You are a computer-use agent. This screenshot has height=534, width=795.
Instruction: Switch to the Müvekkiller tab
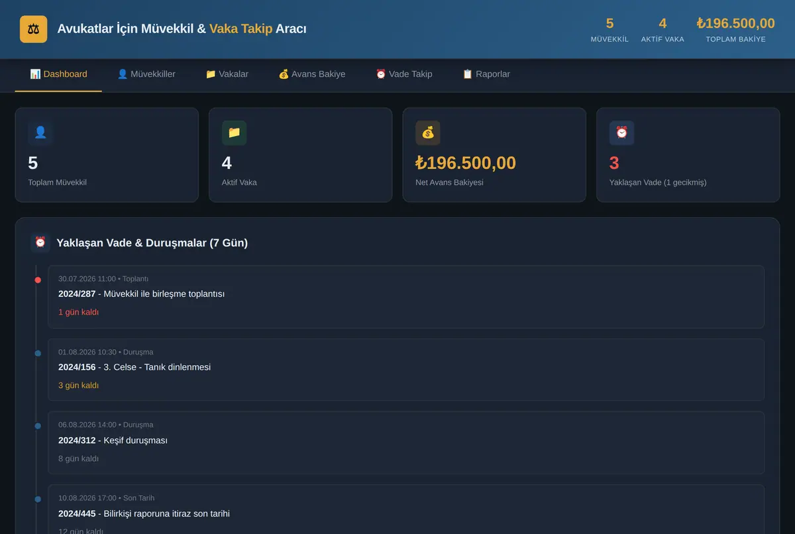(x=146, y=74)
